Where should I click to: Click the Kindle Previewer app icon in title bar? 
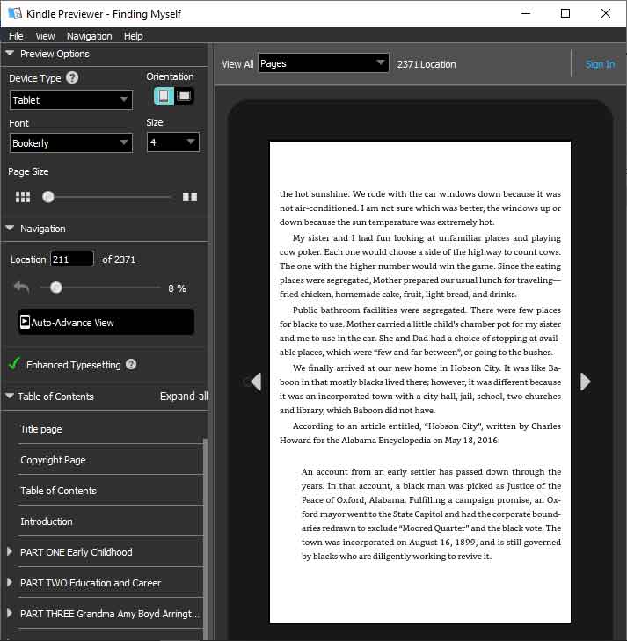(x=15, y=13)
